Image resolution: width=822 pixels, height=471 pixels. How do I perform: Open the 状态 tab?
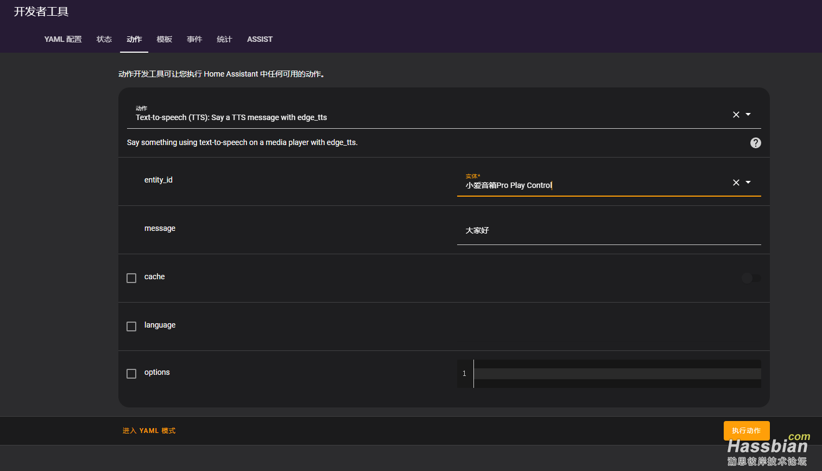pos(104,39)
